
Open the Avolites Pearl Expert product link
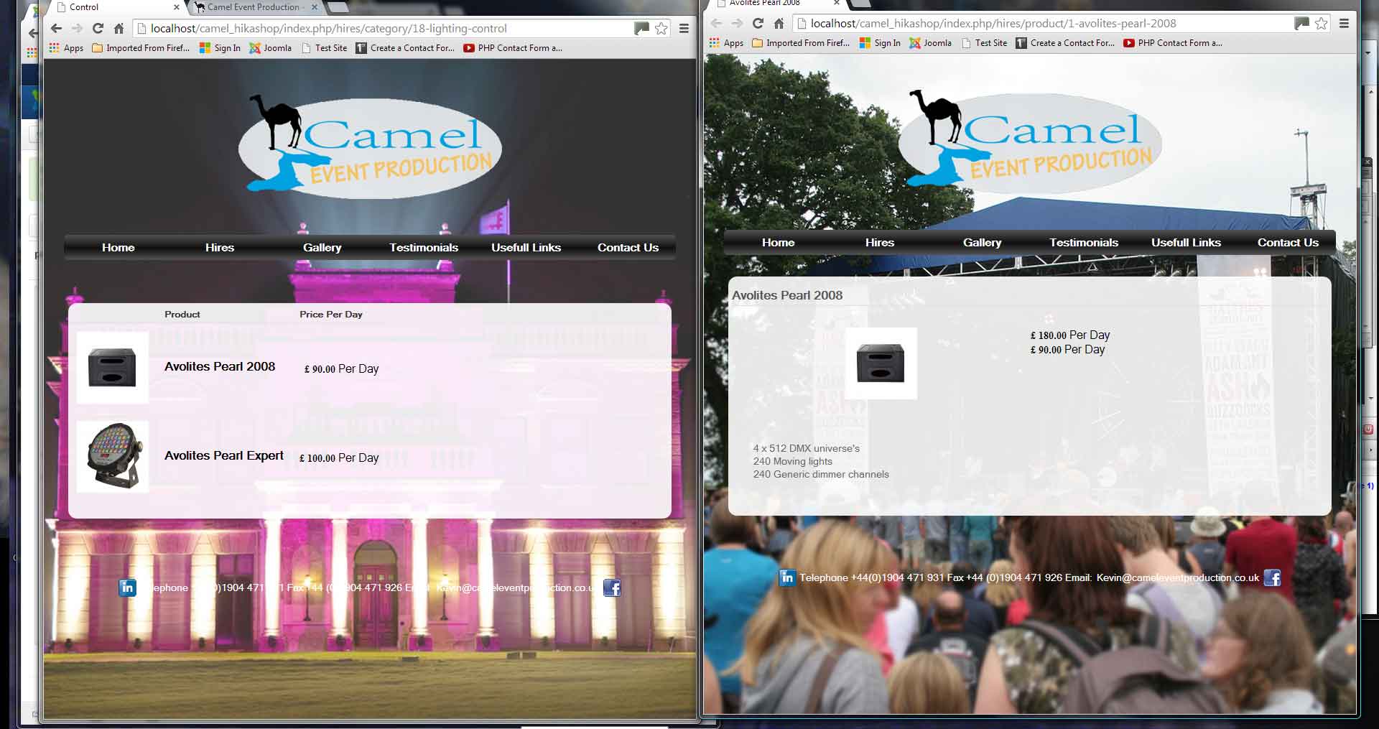(224, 455)
